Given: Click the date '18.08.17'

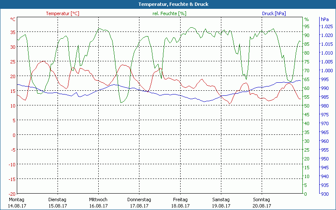Looking at the screenshot, I should [x=180, y=206].
